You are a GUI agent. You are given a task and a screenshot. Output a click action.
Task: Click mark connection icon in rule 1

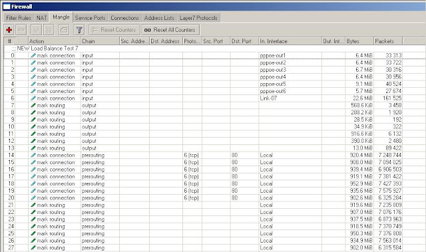tap(33, 63)
